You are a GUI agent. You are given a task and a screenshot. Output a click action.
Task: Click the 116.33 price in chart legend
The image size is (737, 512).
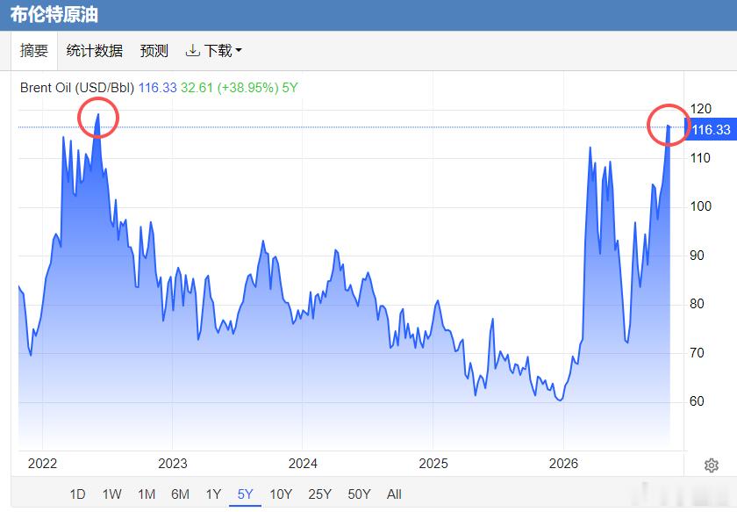click(157, 88)
